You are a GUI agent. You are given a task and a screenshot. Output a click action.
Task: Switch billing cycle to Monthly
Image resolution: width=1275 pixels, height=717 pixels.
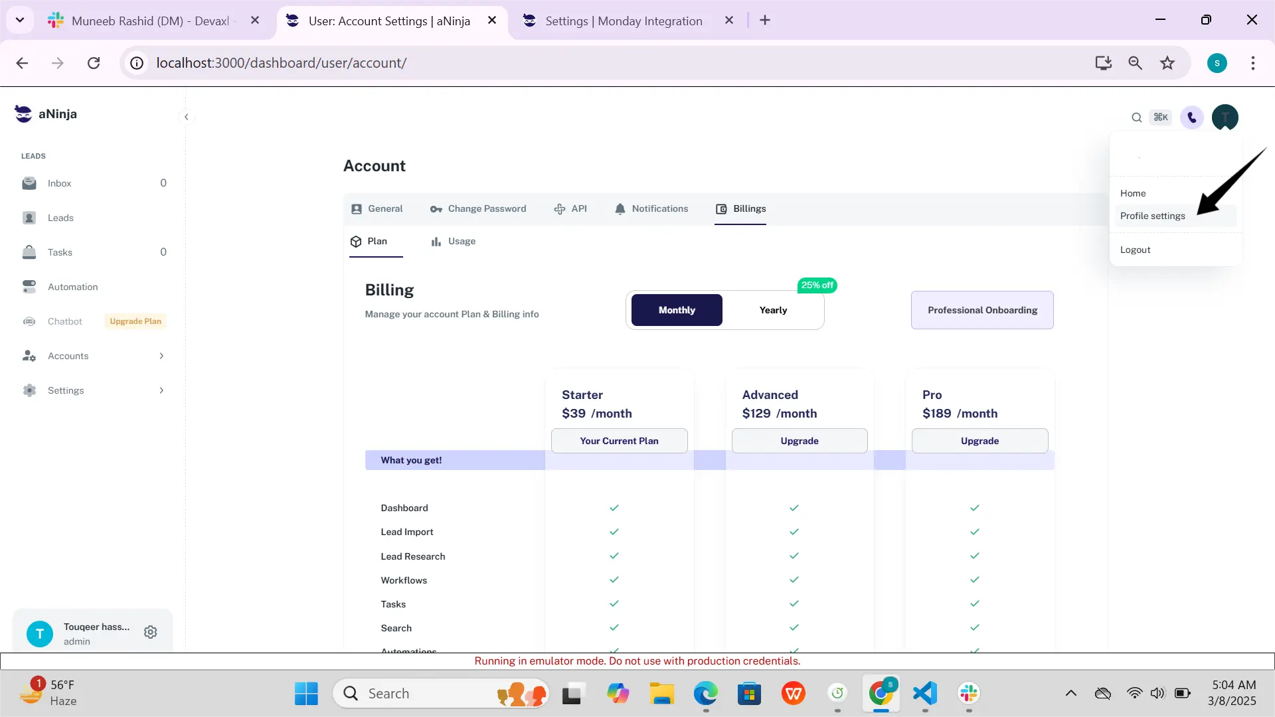676,310
